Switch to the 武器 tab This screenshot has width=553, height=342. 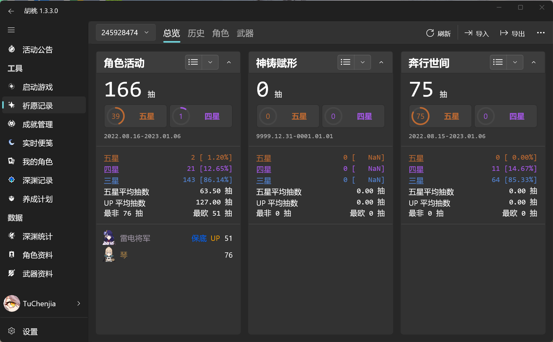(245, 33)
